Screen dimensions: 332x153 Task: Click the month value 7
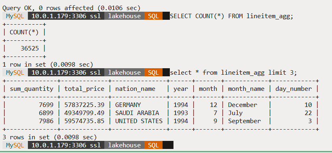[x=215, y=113]
